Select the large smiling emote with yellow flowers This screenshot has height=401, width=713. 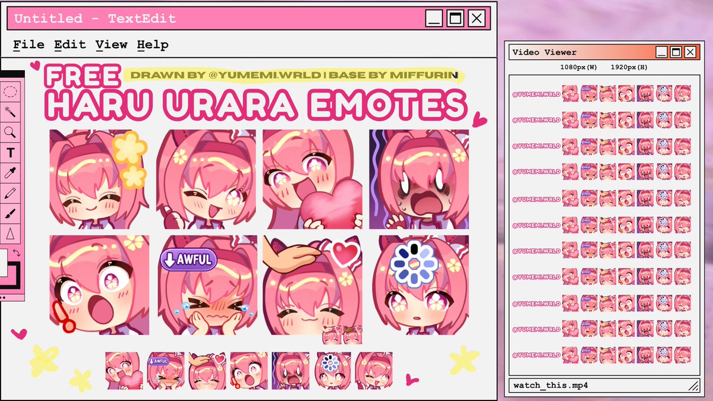[x=99, y=179]
